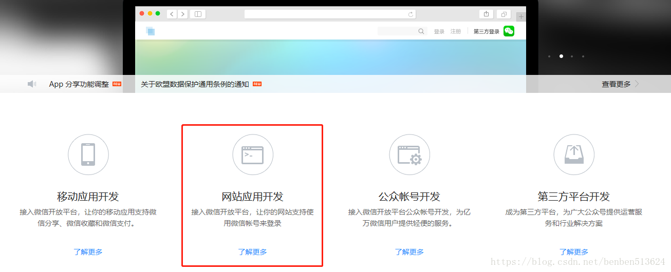Click the 网站应用开发 heading
This screenshot has height=272, width=671.
(x=252, y=197)
